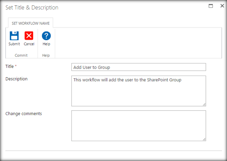Viewport: 227px width, 161px height.
Task: Click the Set Title & Description dialog heading
Action: (x=32, y=8)
